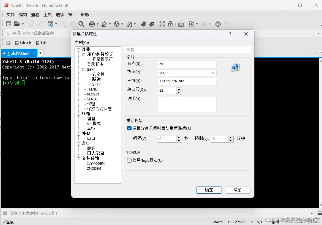The image size is (322, 225).
Task: Decrease the 端口号 value with down arrow
Action: (179, 92)
